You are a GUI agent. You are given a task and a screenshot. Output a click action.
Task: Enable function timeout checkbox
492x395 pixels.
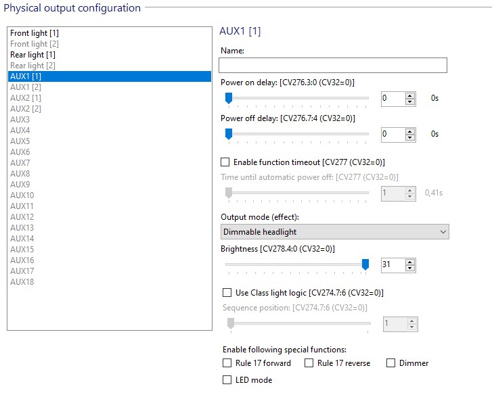[x=225, y=162]
